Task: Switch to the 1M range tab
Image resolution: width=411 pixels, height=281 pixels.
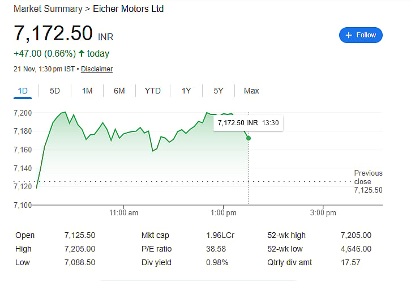Action: (87, 91)
